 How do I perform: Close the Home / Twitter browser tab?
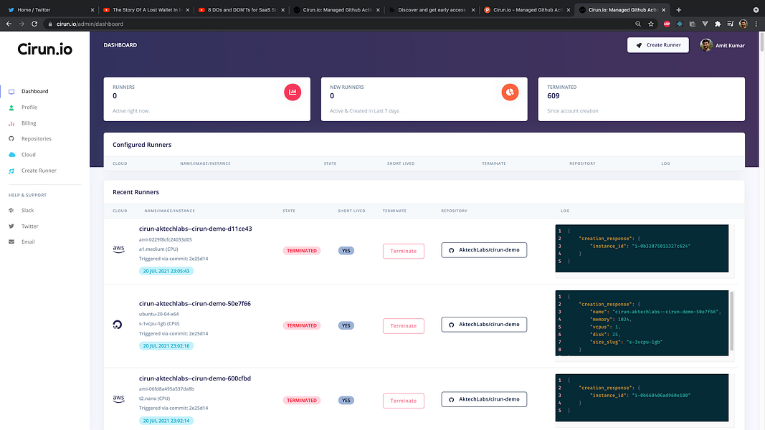(92, 10)
